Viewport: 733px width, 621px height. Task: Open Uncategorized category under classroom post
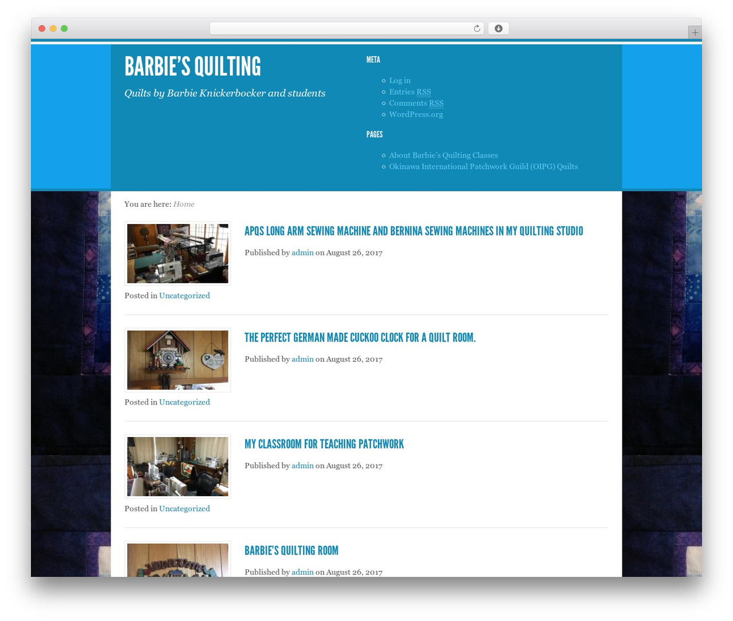click(x=184, y=509)
